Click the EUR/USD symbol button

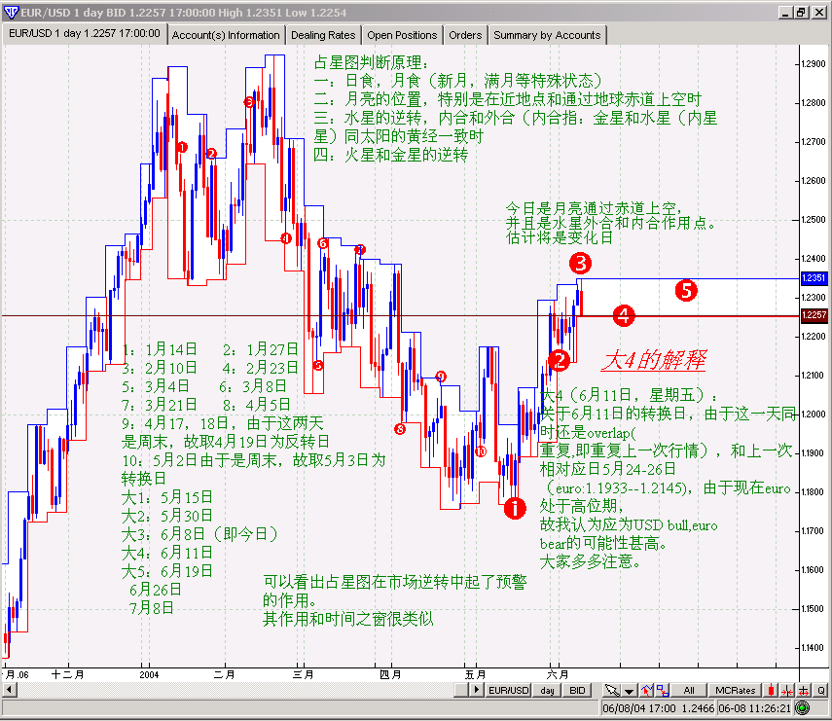[x=508, y=690]
